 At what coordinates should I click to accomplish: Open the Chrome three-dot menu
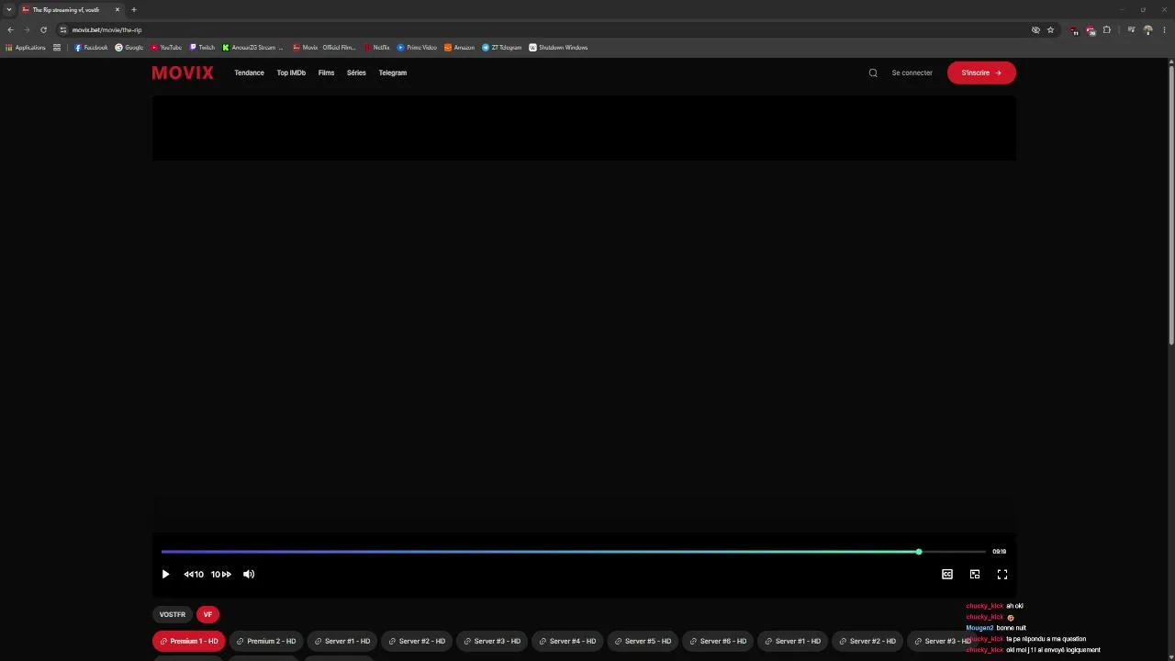point(1164,29)
